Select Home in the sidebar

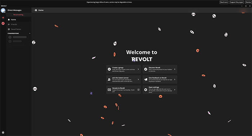coord(19,19)
